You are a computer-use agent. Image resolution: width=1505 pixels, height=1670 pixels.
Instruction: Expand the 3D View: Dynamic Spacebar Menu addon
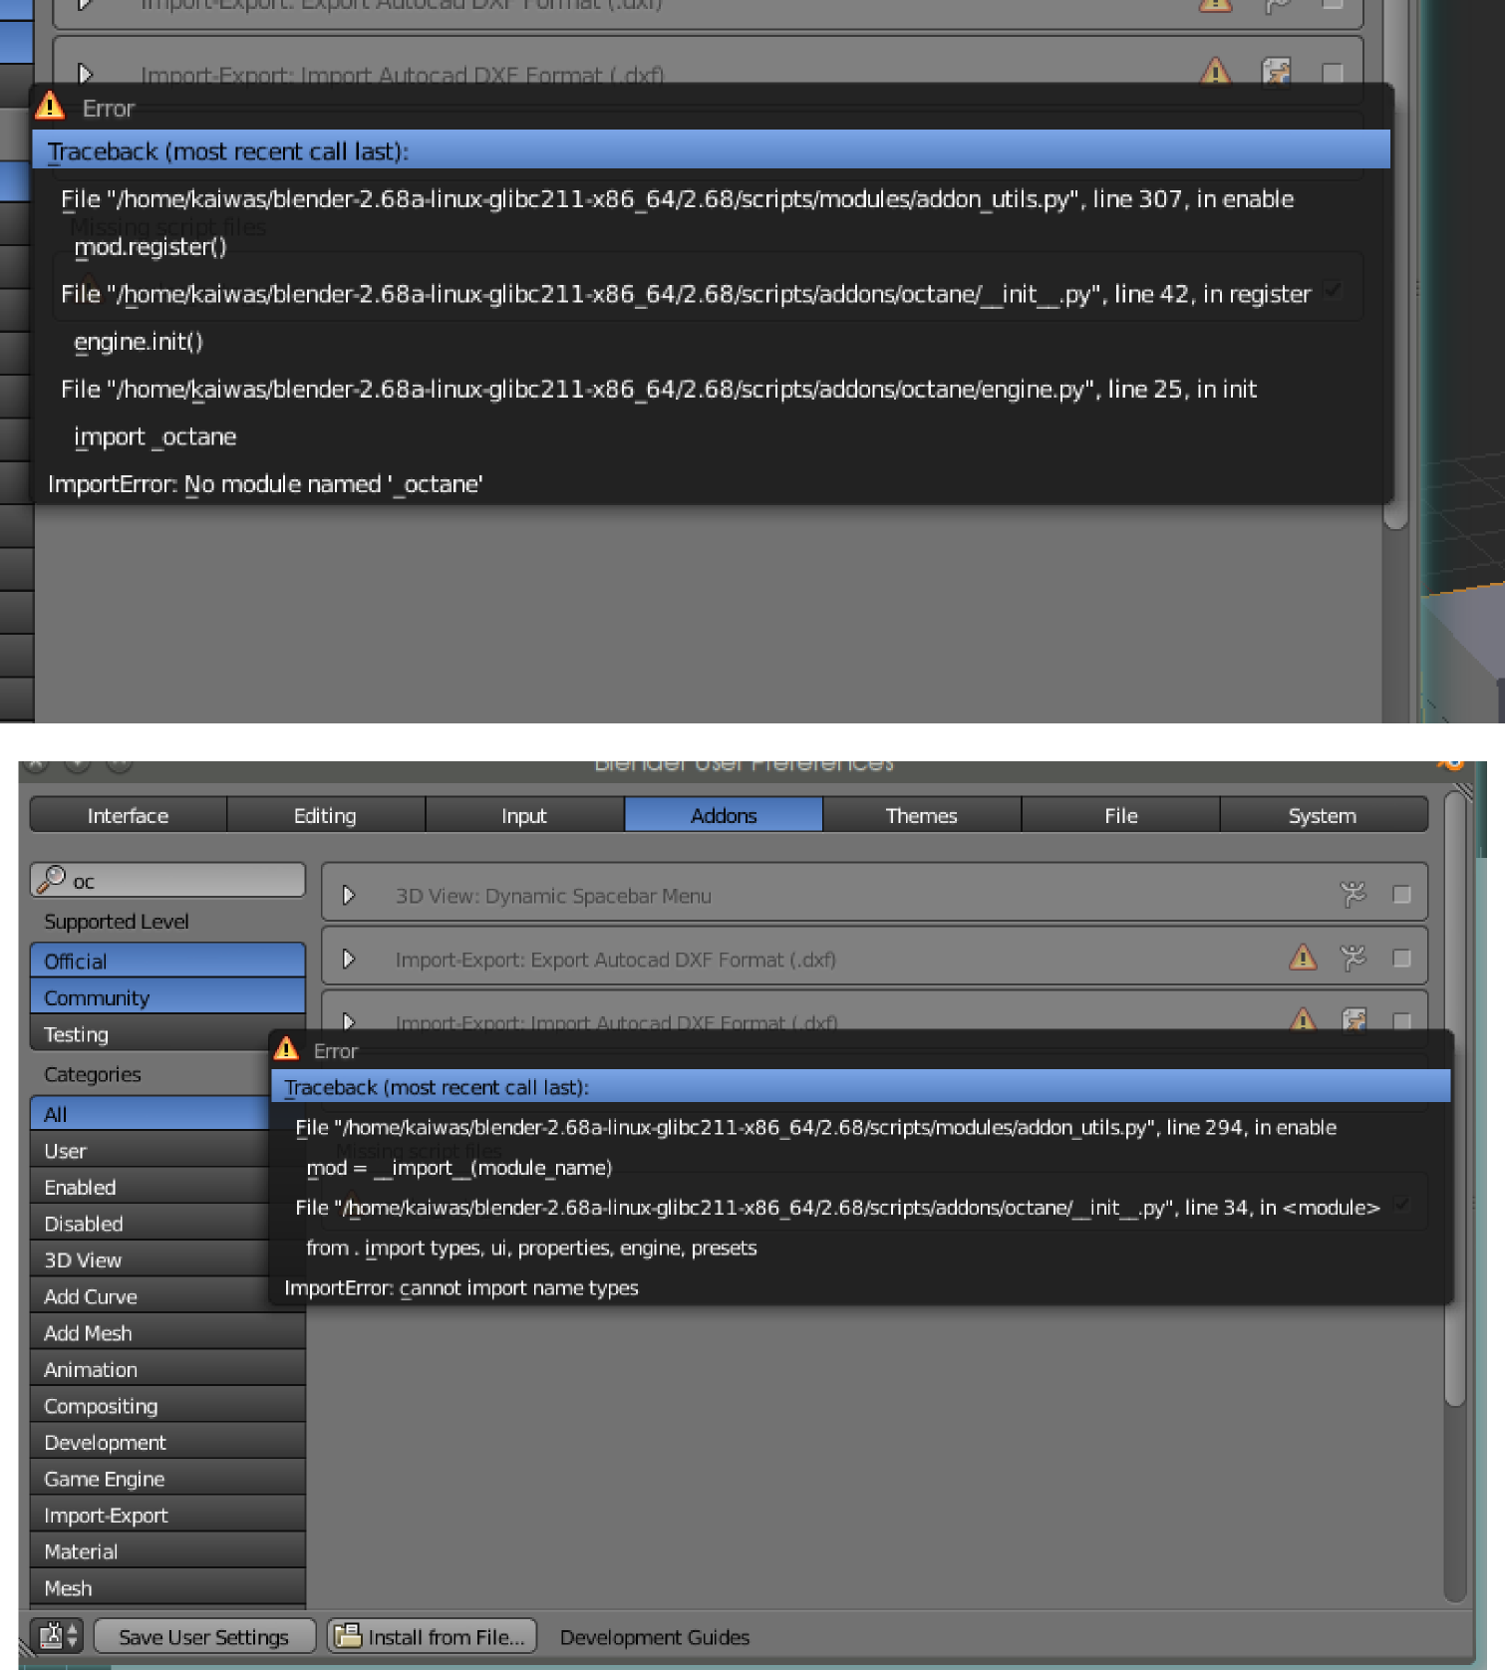(349, 895)
